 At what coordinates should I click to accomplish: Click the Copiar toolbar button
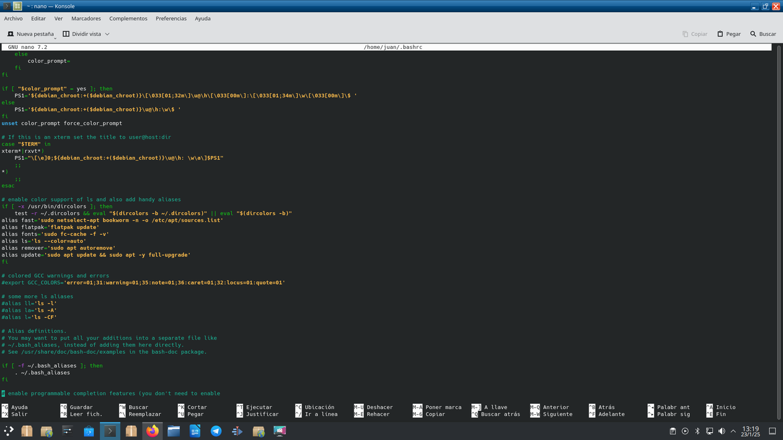coord(694,34)
